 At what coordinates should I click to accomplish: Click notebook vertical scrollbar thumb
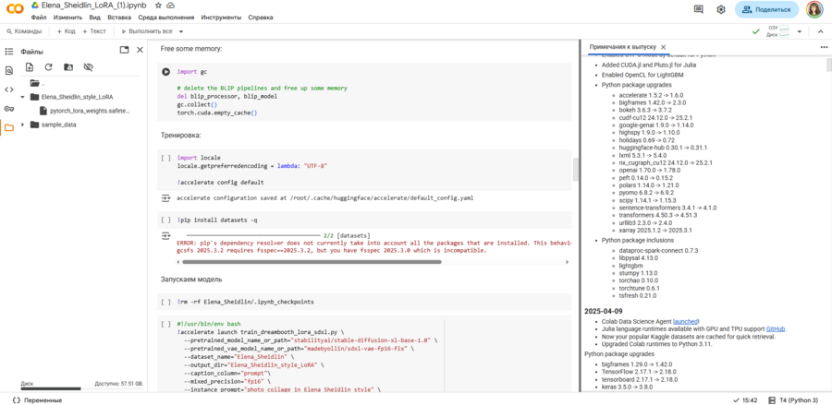coord(575,170)
